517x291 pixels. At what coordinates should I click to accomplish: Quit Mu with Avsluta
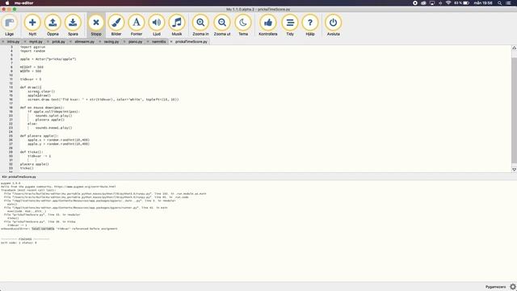point(333,25)
